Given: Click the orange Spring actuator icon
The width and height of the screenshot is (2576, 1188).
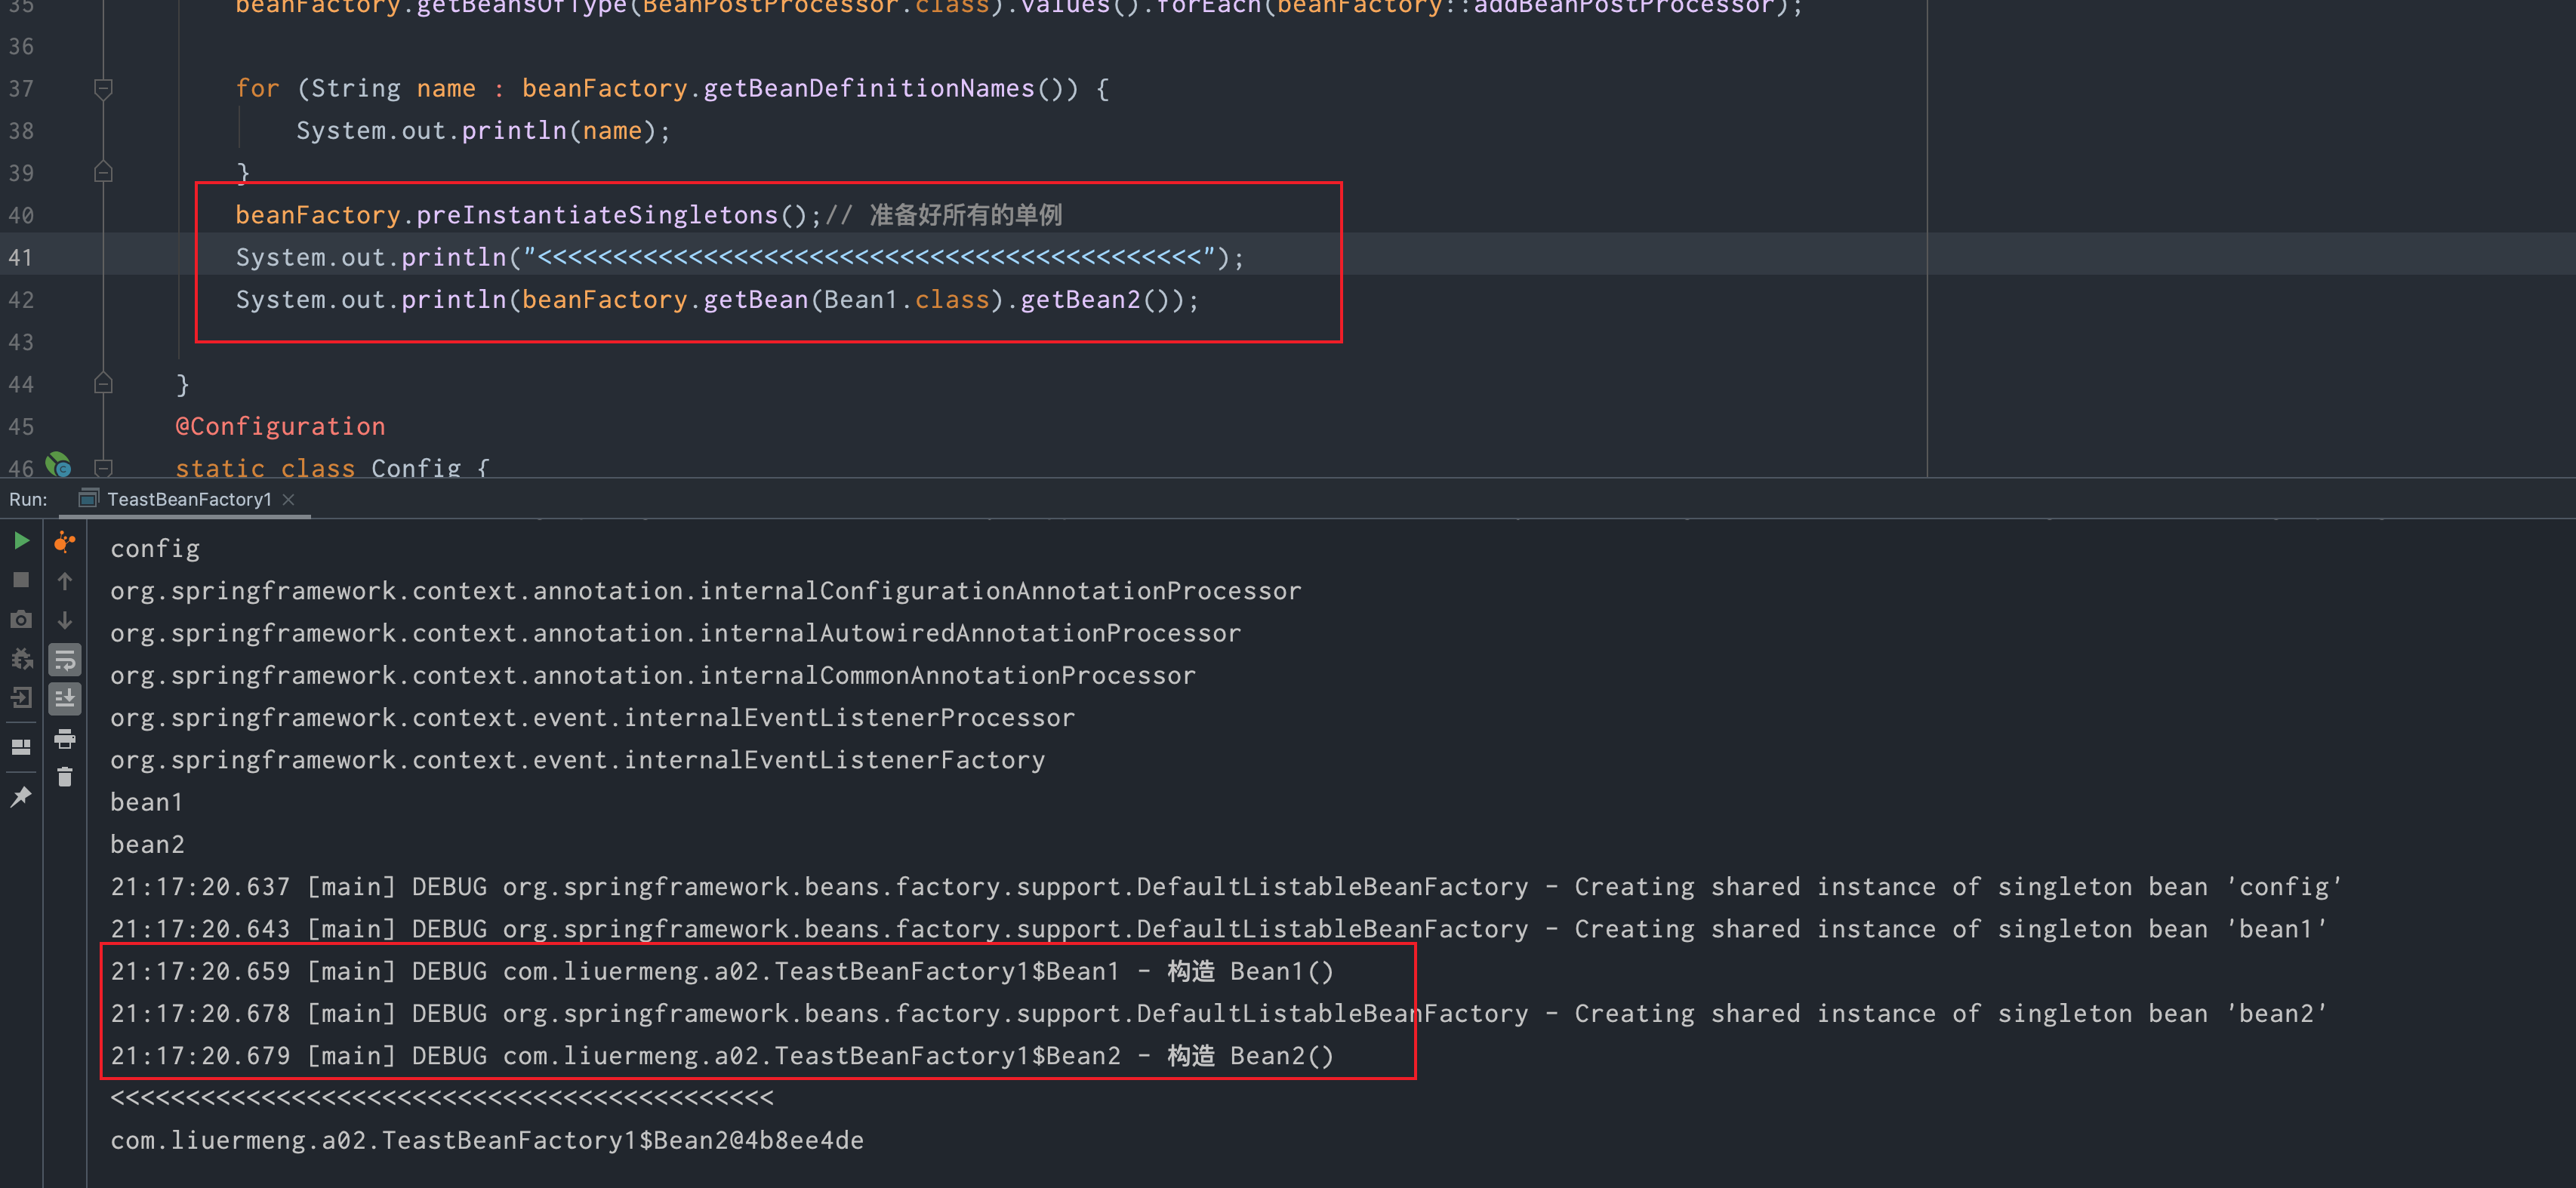Looking at the screenshot, I should 65,541.
